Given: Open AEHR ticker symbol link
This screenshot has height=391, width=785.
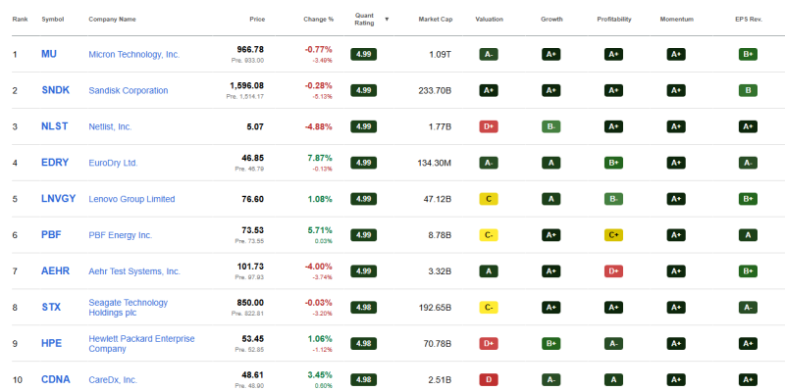Looking at the screenshot, I should click(x=56, y=271).
